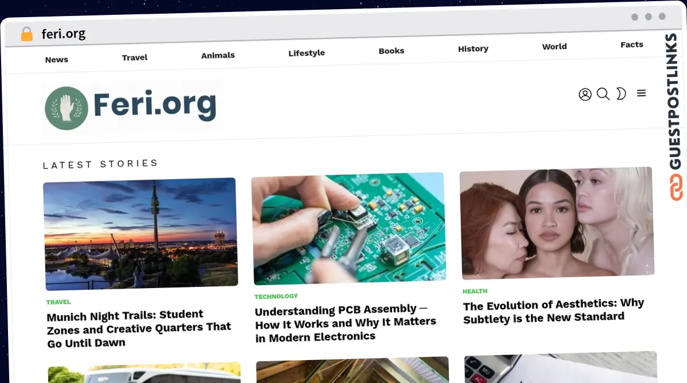Toggle dark mode with the moon icon

pyautogui.click(x=621, y=93)
